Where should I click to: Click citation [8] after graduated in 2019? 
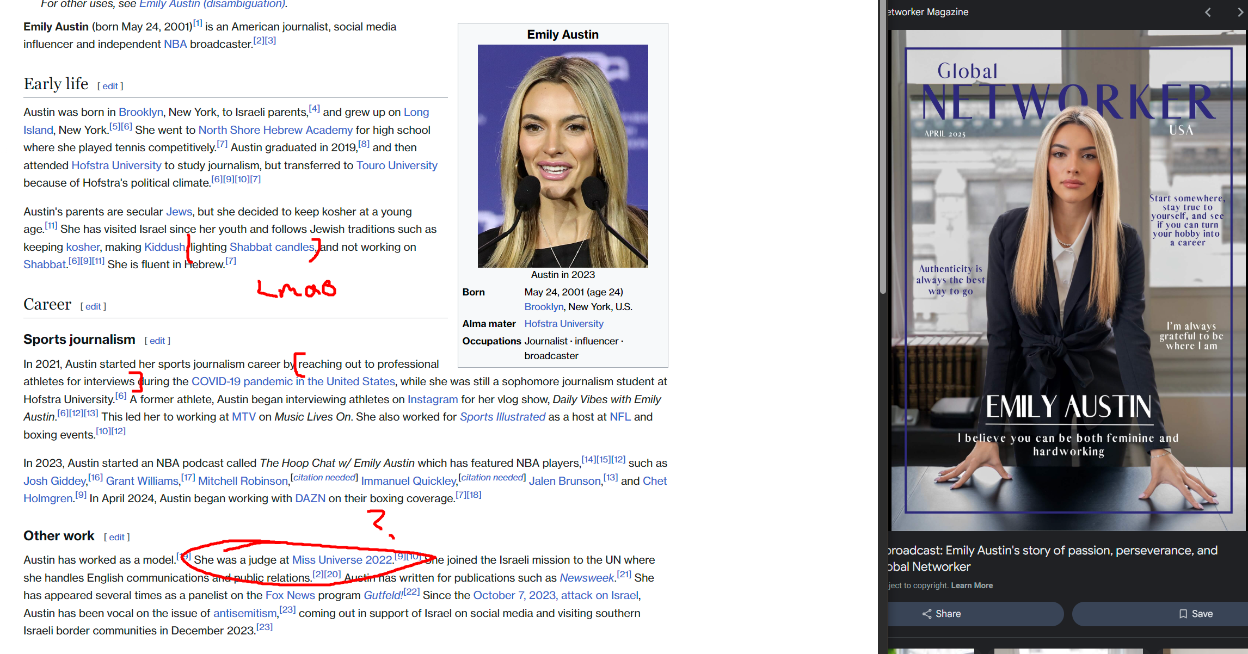coord(364,144)
